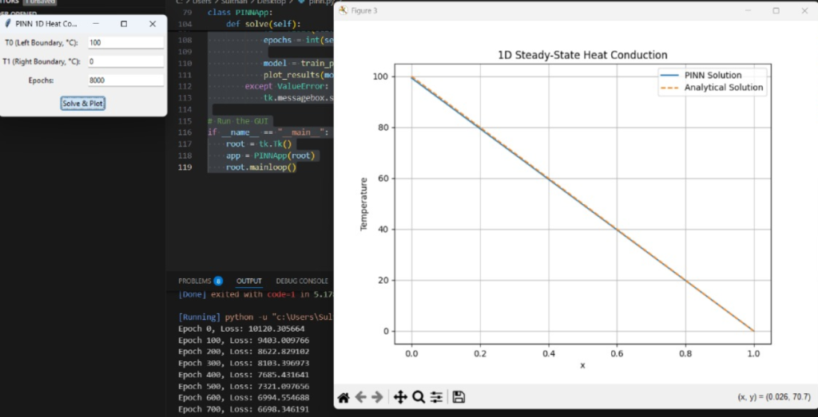Click the Figure 3 window icon
This screenshot has width=818, height=417.
[343, 10]
